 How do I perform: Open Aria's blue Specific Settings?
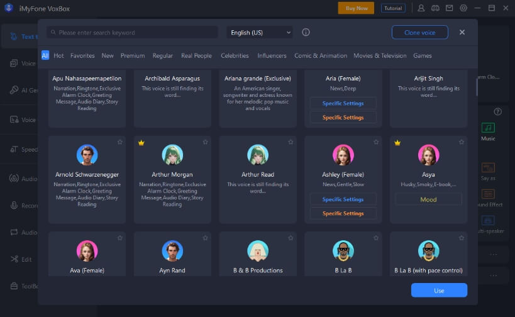[x=343, y=104]
